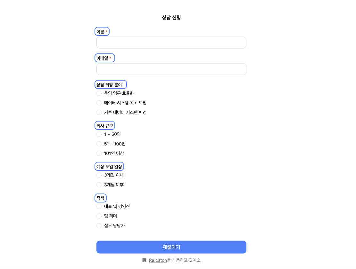Select 3개월 이내 schedule option
The width and height of the screenshot is (356, 269).
(x=99, y=175)
